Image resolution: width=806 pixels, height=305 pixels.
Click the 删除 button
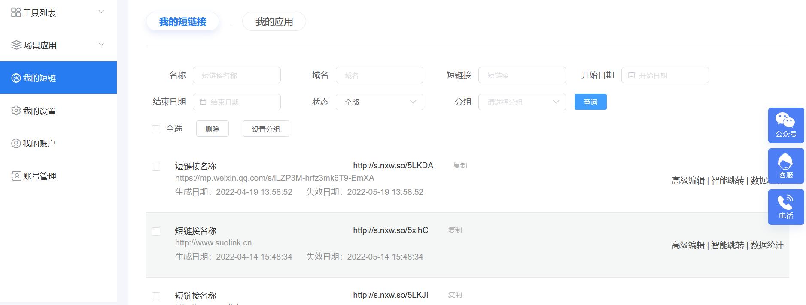(x=213, y=129)
